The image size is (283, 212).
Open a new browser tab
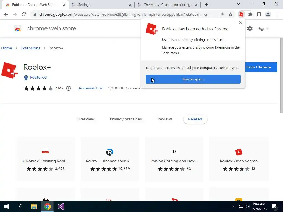(x=207, y=5)
